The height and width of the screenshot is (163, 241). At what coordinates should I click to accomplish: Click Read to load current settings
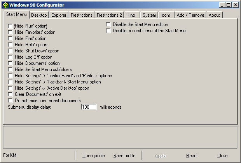[x=191, y=156]
